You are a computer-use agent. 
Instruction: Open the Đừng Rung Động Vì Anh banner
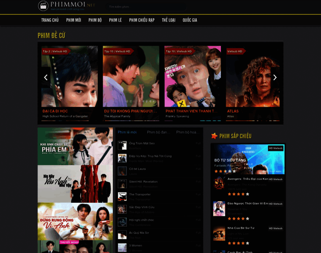[x=75, y=221]
